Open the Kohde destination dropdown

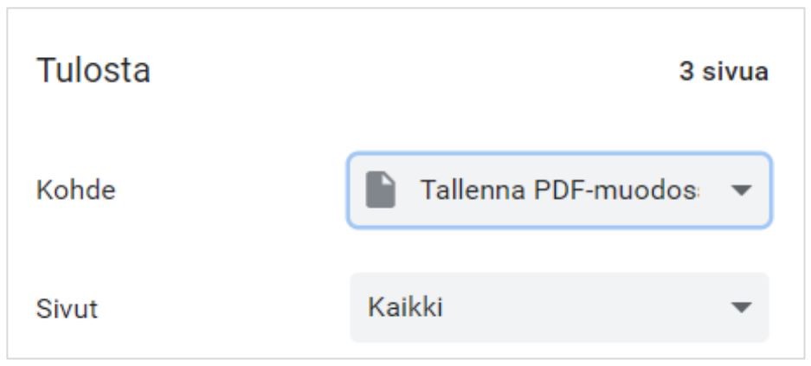[560, 190]
